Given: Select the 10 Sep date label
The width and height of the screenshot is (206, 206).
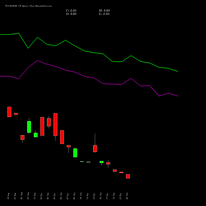Looking at the screenshot, I should (x=81, y=196).
